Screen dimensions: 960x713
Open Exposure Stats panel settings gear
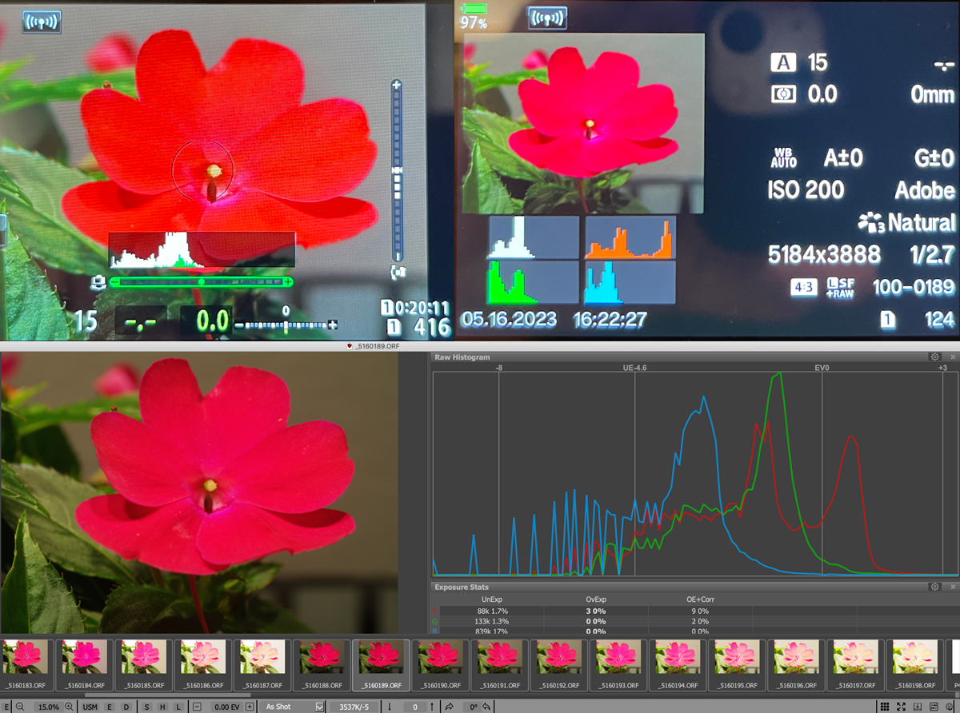pos(934,587)
